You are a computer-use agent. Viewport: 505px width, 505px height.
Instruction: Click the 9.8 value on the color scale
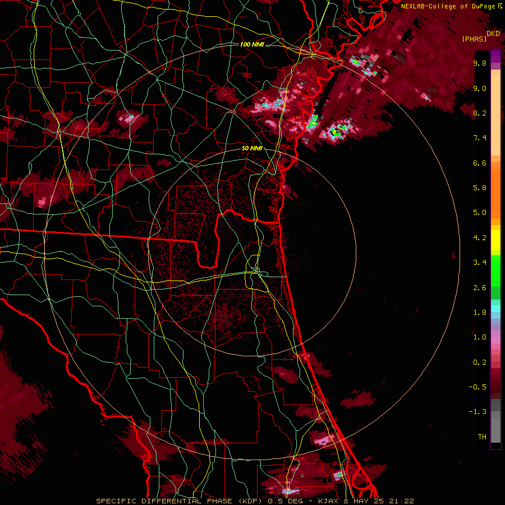coord(480,63)
